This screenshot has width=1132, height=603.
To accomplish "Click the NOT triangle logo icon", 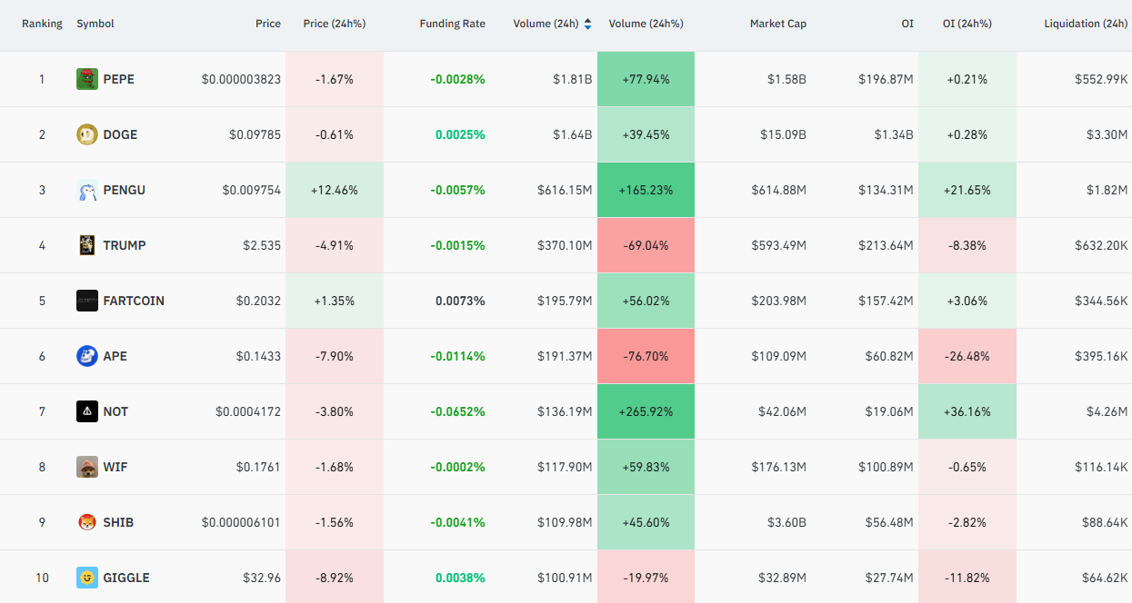I will click(87, 411).
